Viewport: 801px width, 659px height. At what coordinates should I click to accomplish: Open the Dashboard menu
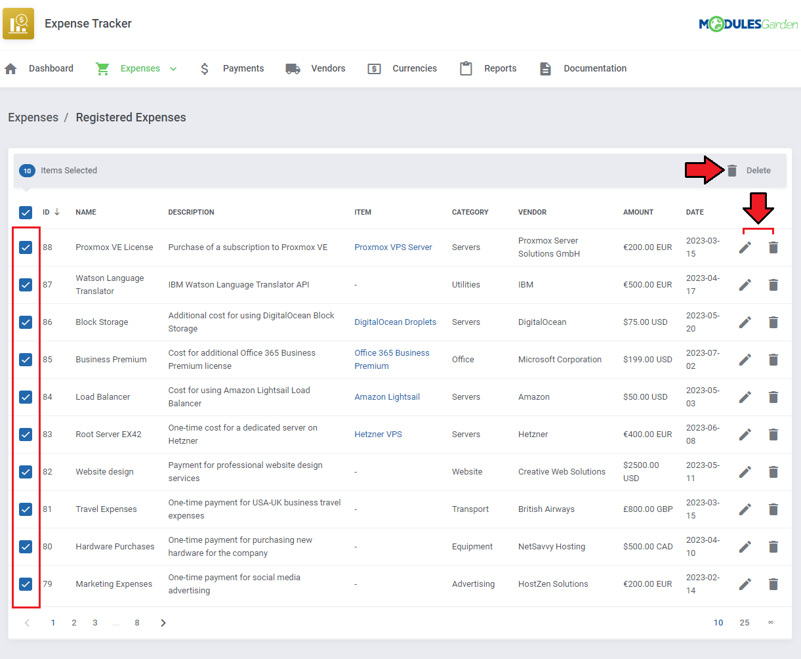[51, 68]
